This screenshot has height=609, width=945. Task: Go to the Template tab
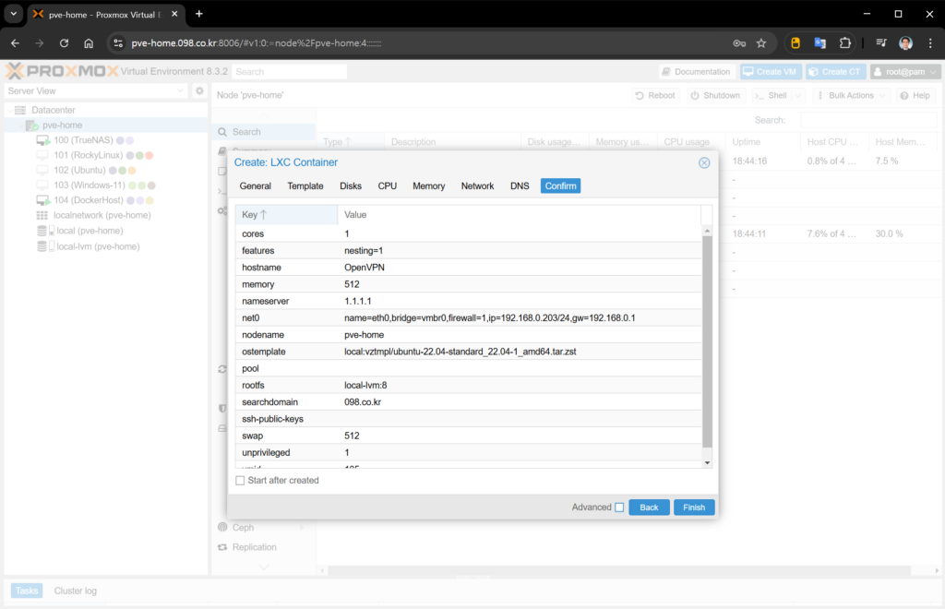(x=305, y=185)
